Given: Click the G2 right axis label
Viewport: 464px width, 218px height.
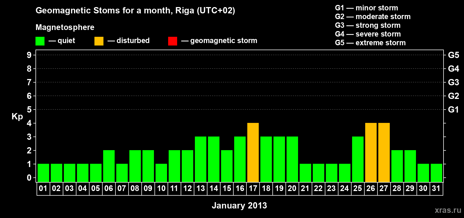Looking at the screenshot, I should click(x=454, y=96).
